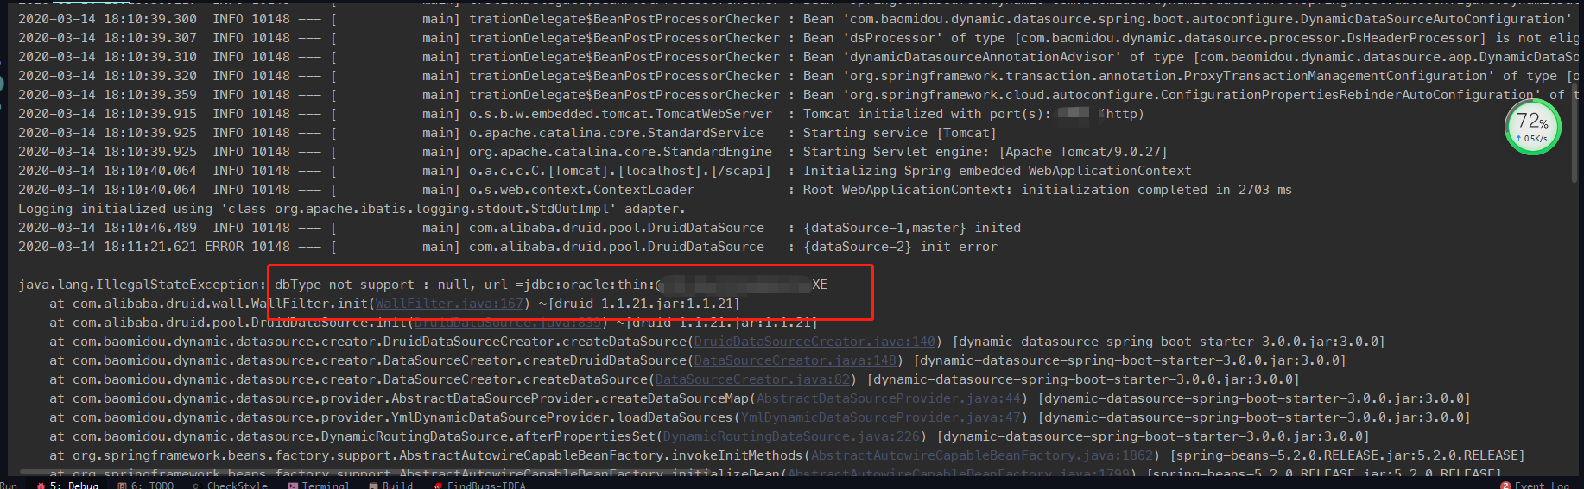Open DruidDataSourceCreator.java:140 link
This screenshot has height=489, width=1584.
click(x=814, y=342)
